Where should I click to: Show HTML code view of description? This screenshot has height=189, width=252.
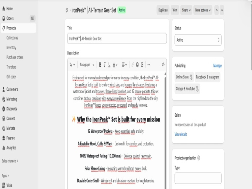click(163, 65)
